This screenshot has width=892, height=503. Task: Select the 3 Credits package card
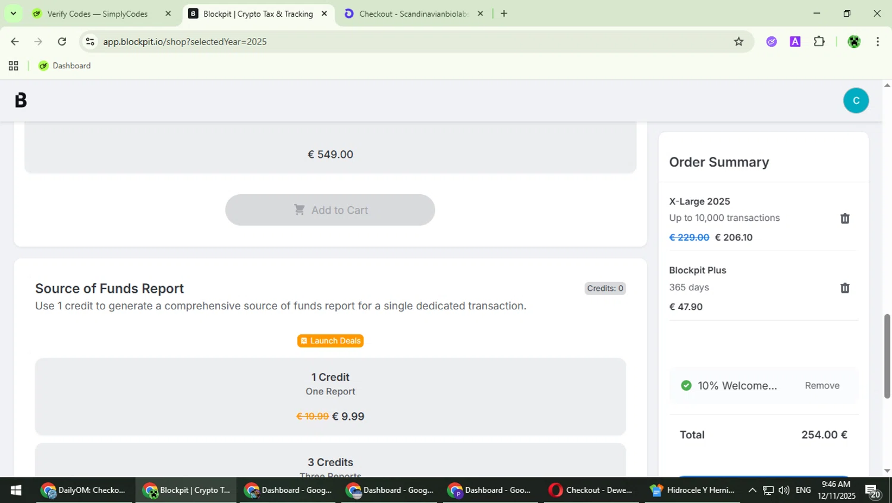(x=330, y=461)
